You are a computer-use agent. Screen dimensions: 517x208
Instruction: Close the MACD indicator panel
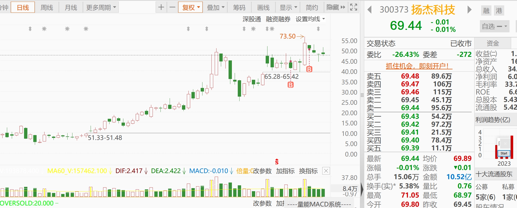(326, 171)
